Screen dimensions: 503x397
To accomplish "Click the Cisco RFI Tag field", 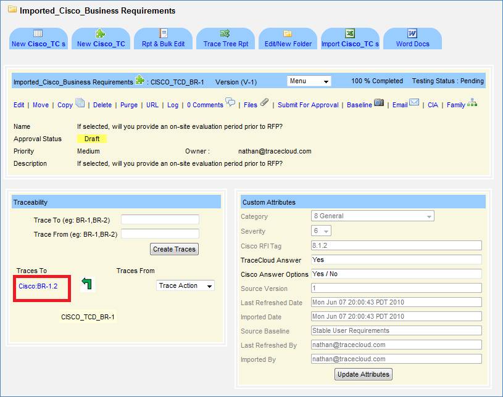I will (396, 245).
